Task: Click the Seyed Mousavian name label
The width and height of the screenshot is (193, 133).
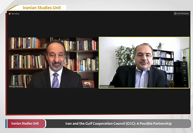Action: tap(107, 86)
